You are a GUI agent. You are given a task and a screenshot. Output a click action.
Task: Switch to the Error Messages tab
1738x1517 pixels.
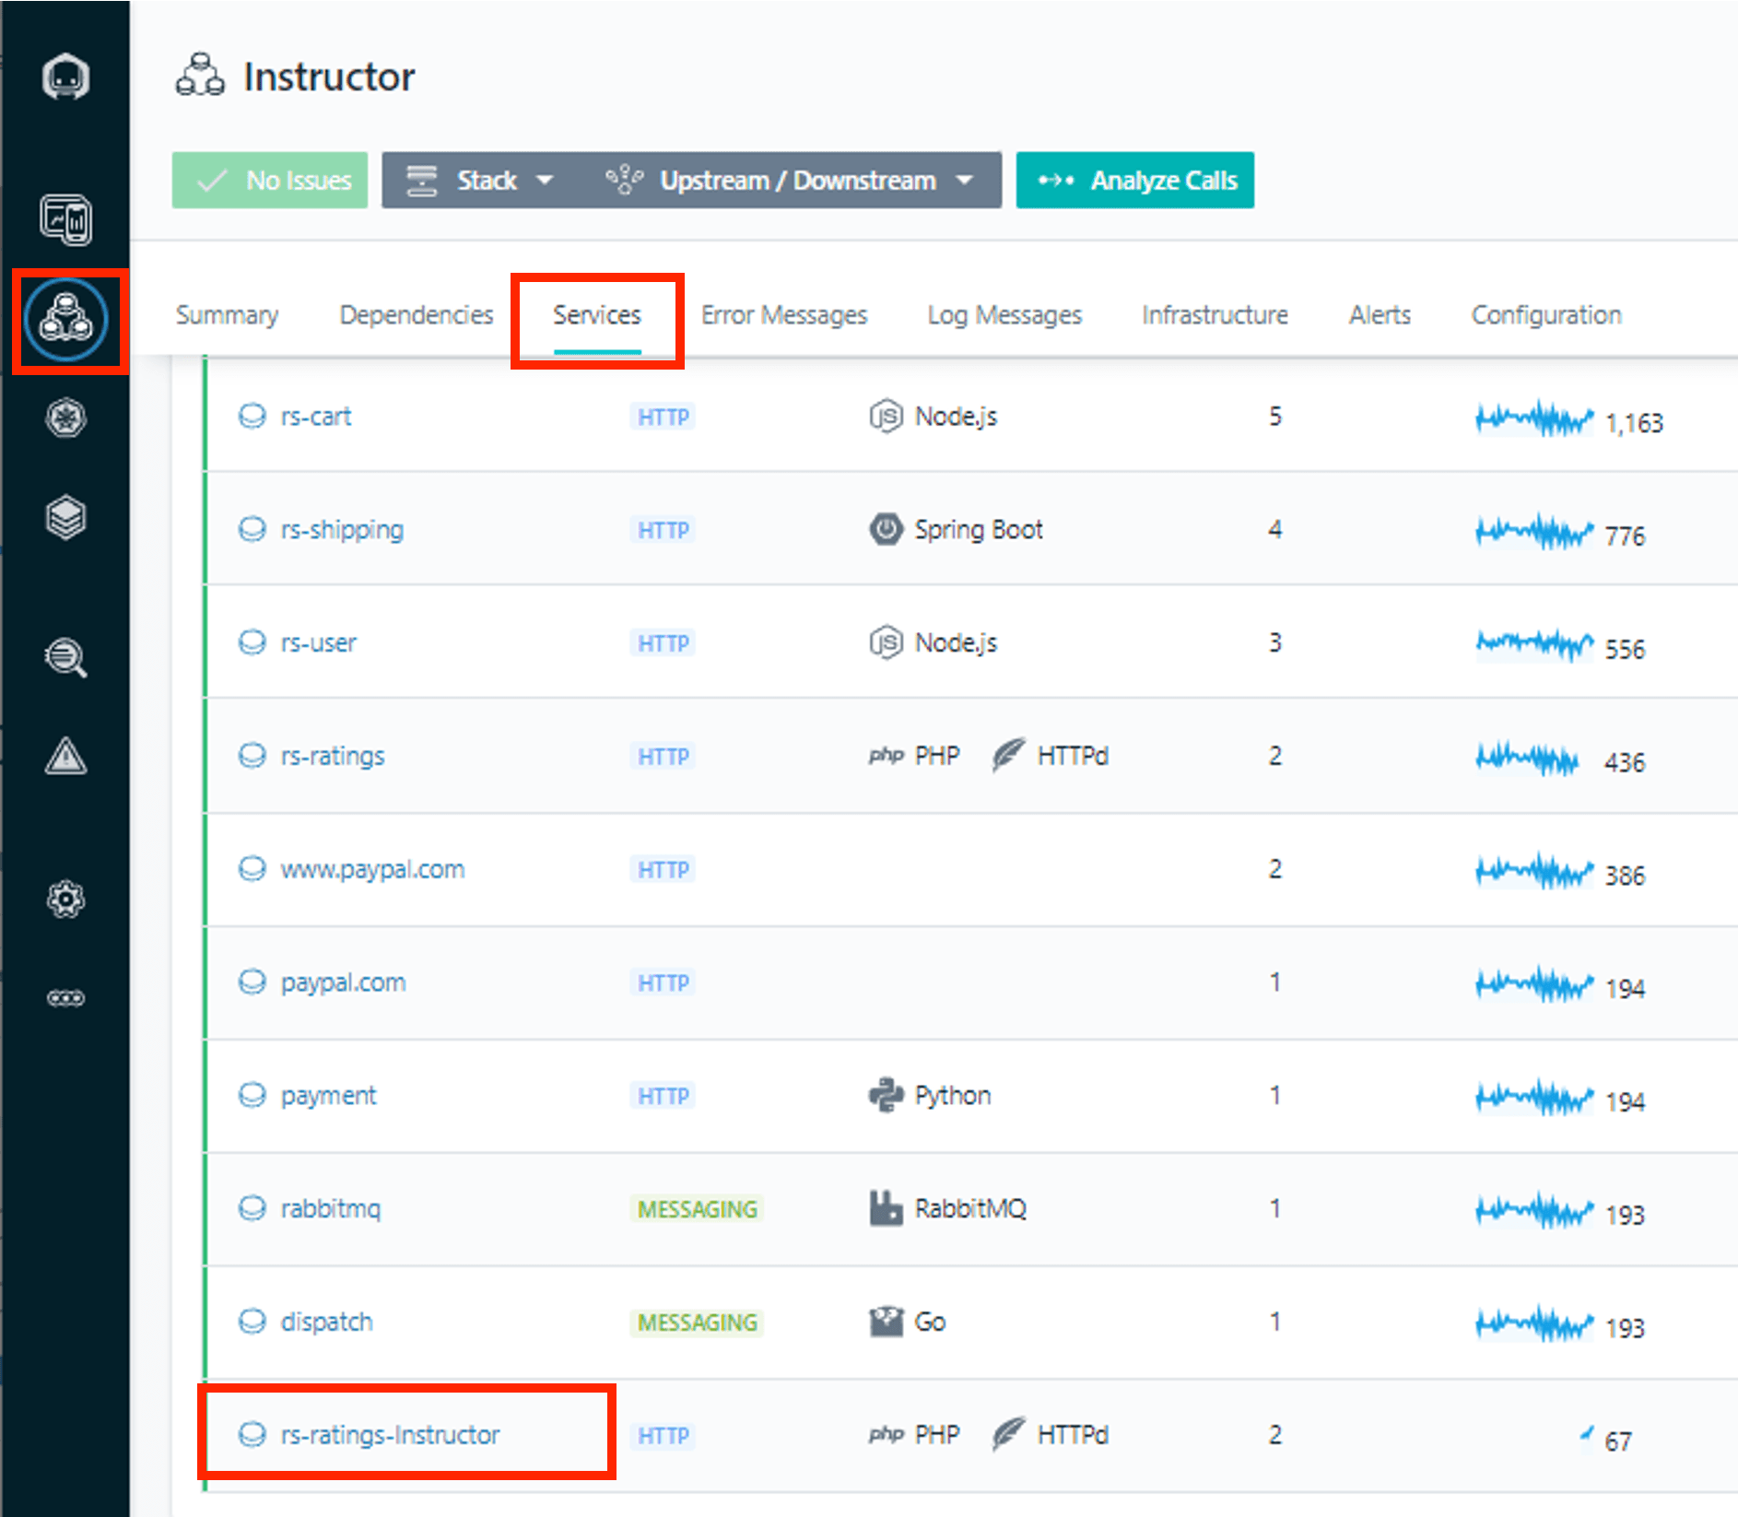[x=783, y=315]
